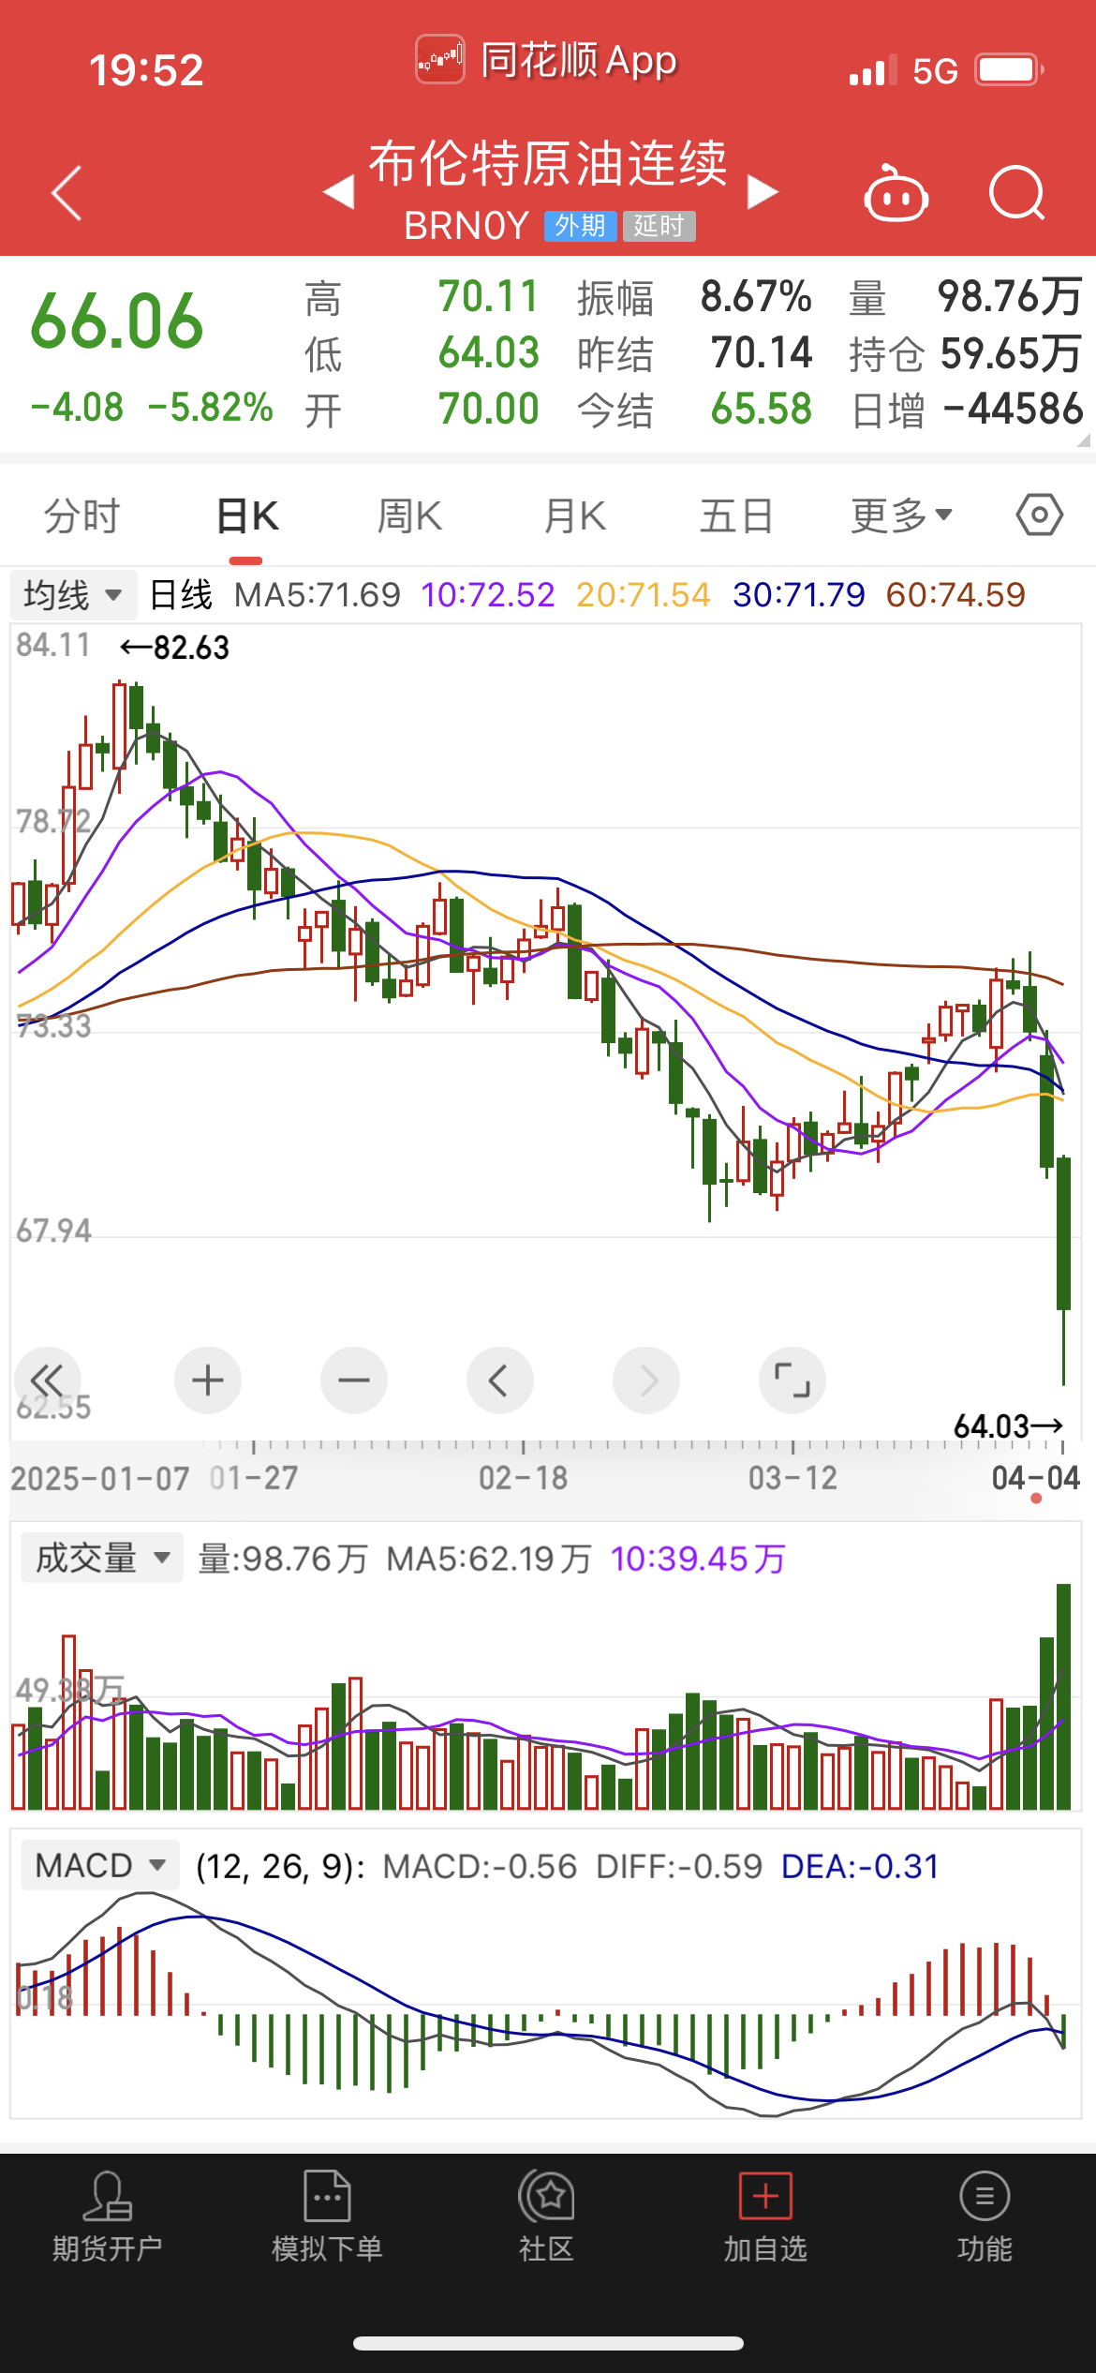Image resolution: width=1096 pixels, height=2373 pixels.
Task: Switch to next contract with right triangle
Action: (763, 193)
